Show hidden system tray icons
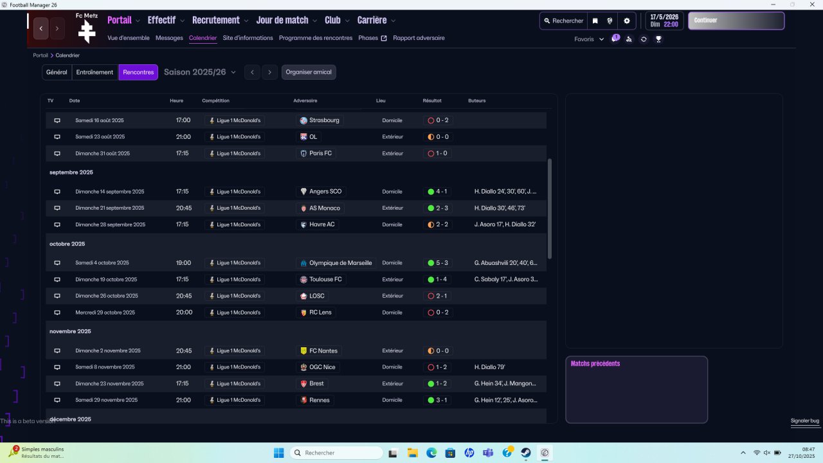The image size is (823, 463). [743, 453]
